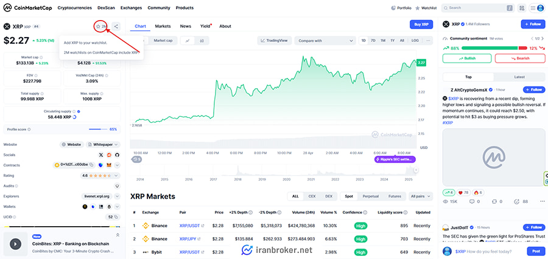The width and height of the screenshot is (548, 259).
Task: Click the candlestick chart type icon
Action: pyautogui.click(x=202, y=41)
